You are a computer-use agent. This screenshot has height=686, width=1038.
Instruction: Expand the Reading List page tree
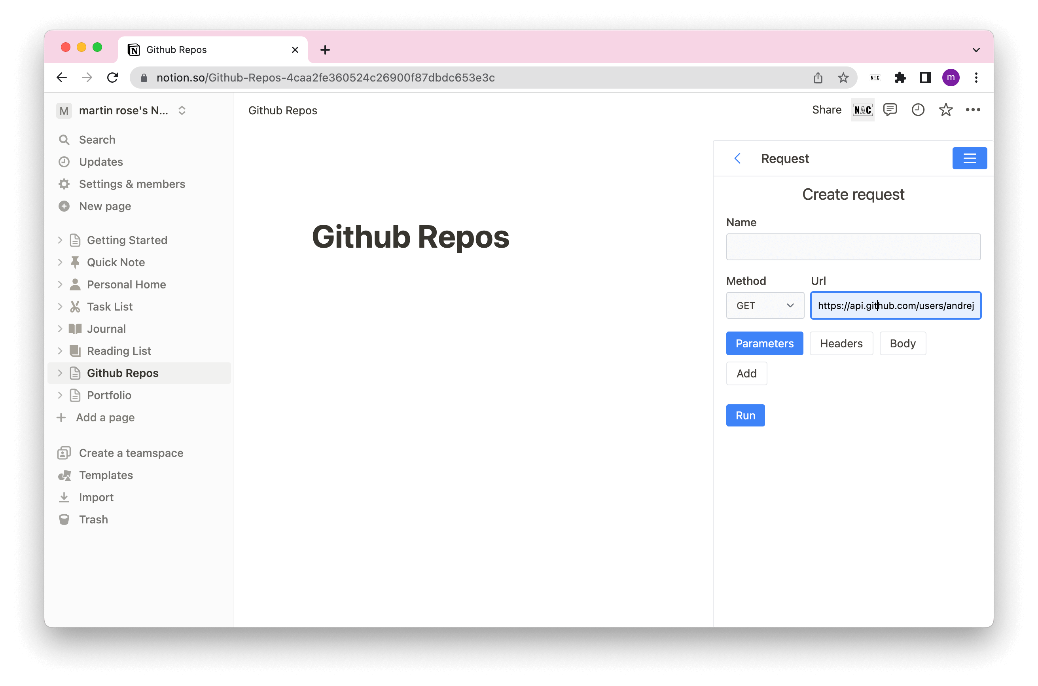click(x=60, y=351)
